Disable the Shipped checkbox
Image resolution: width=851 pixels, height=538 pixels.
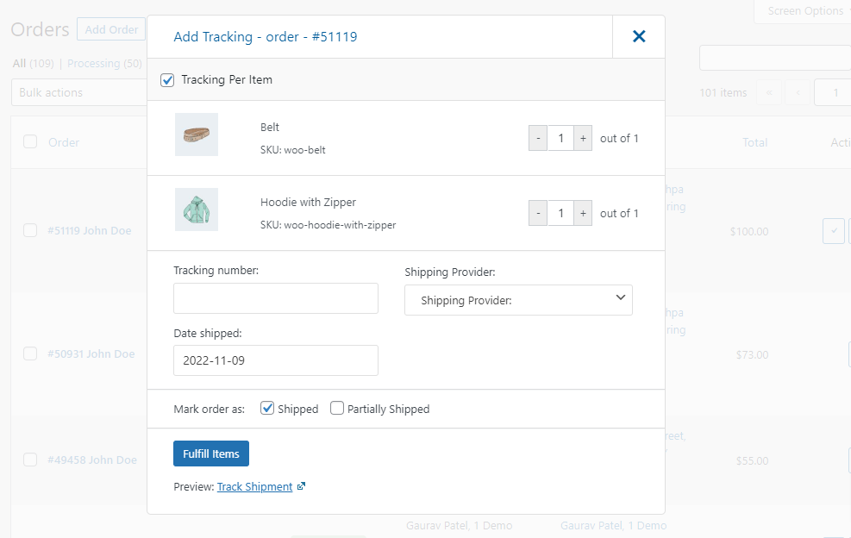(267, 408)
